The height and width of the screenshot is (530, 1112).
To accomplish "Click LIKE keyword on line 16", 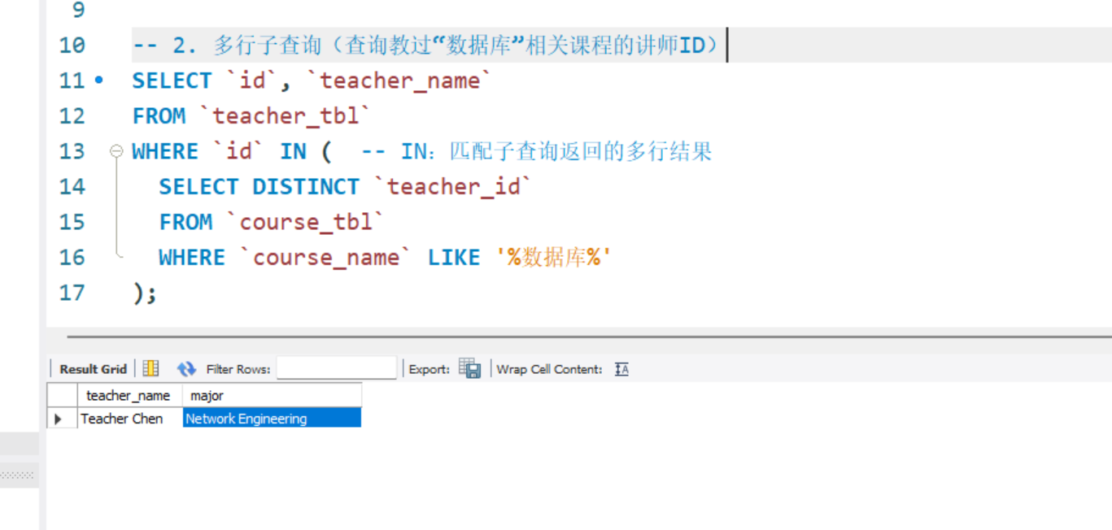I will [x=454, y=257].
